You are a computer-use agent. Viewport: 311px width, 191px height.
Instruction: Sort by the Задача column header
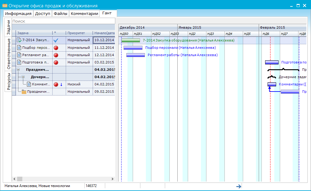(x=34, y=33)
